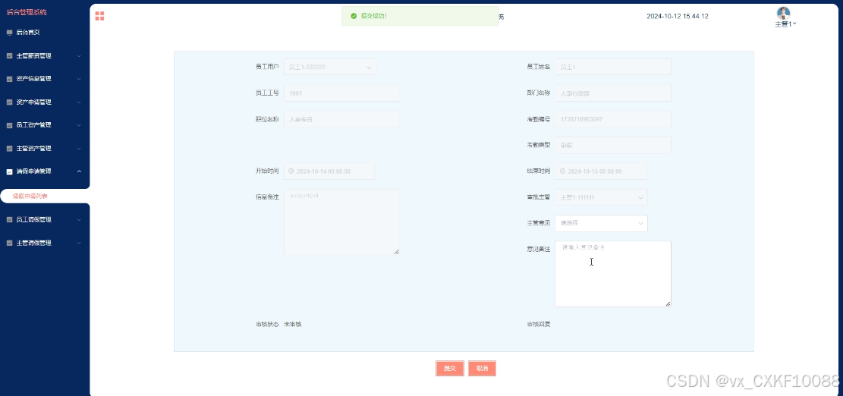Viewport: 843px width, 396px height.
Task: Click the 后台管理系统 sidebar title
Action: 27,12
